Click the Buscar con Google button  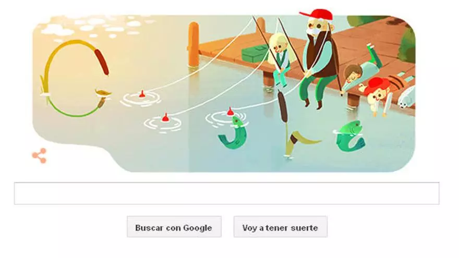pos(174,227)
